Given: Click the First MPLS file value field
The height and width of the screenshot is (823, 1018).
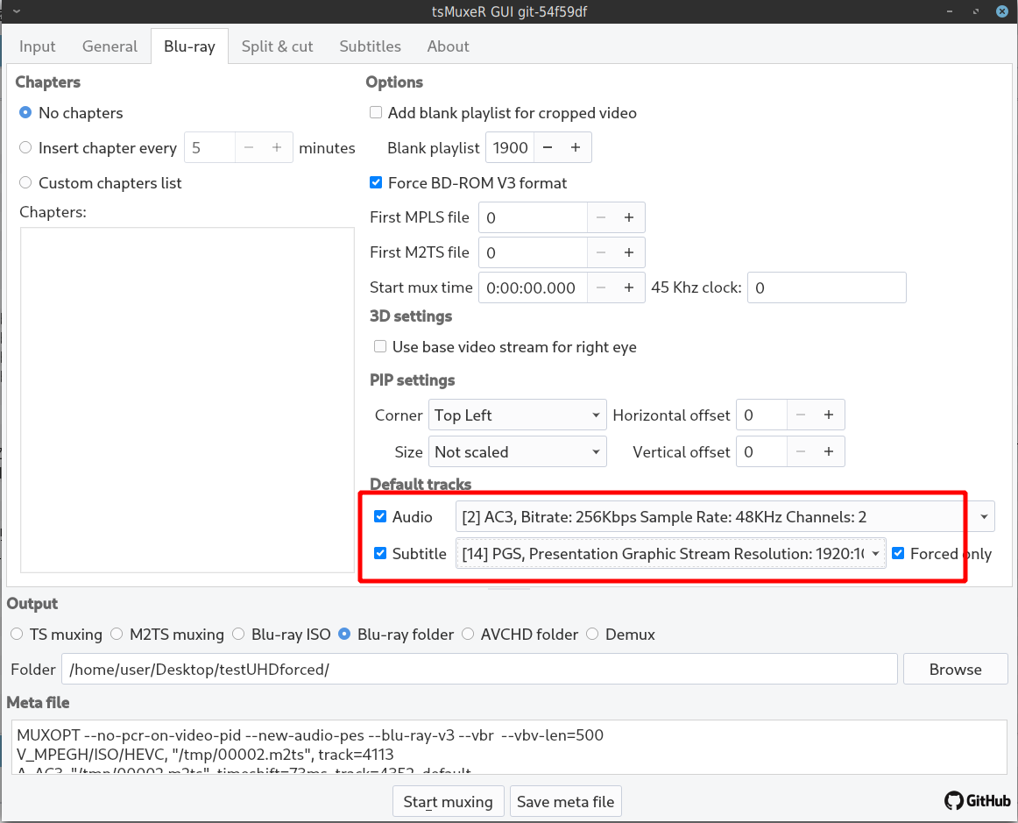Looking at the screenshot, I should [x=533, y=217].
